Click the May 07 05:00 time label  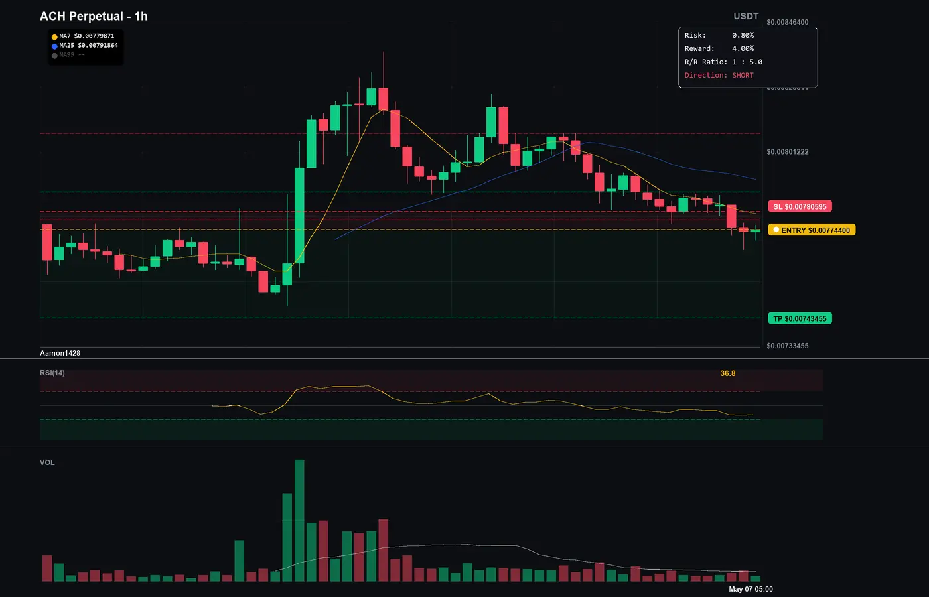(x=750, y=589)
